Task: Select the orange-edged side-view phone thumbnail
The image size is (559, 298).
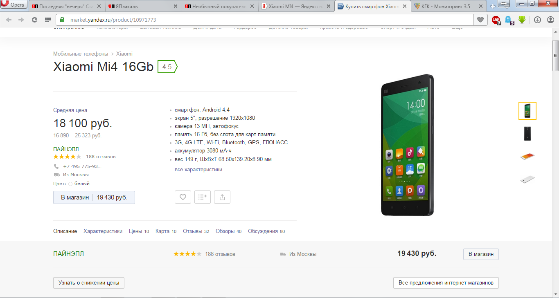Action: click(x=527, y=157)
